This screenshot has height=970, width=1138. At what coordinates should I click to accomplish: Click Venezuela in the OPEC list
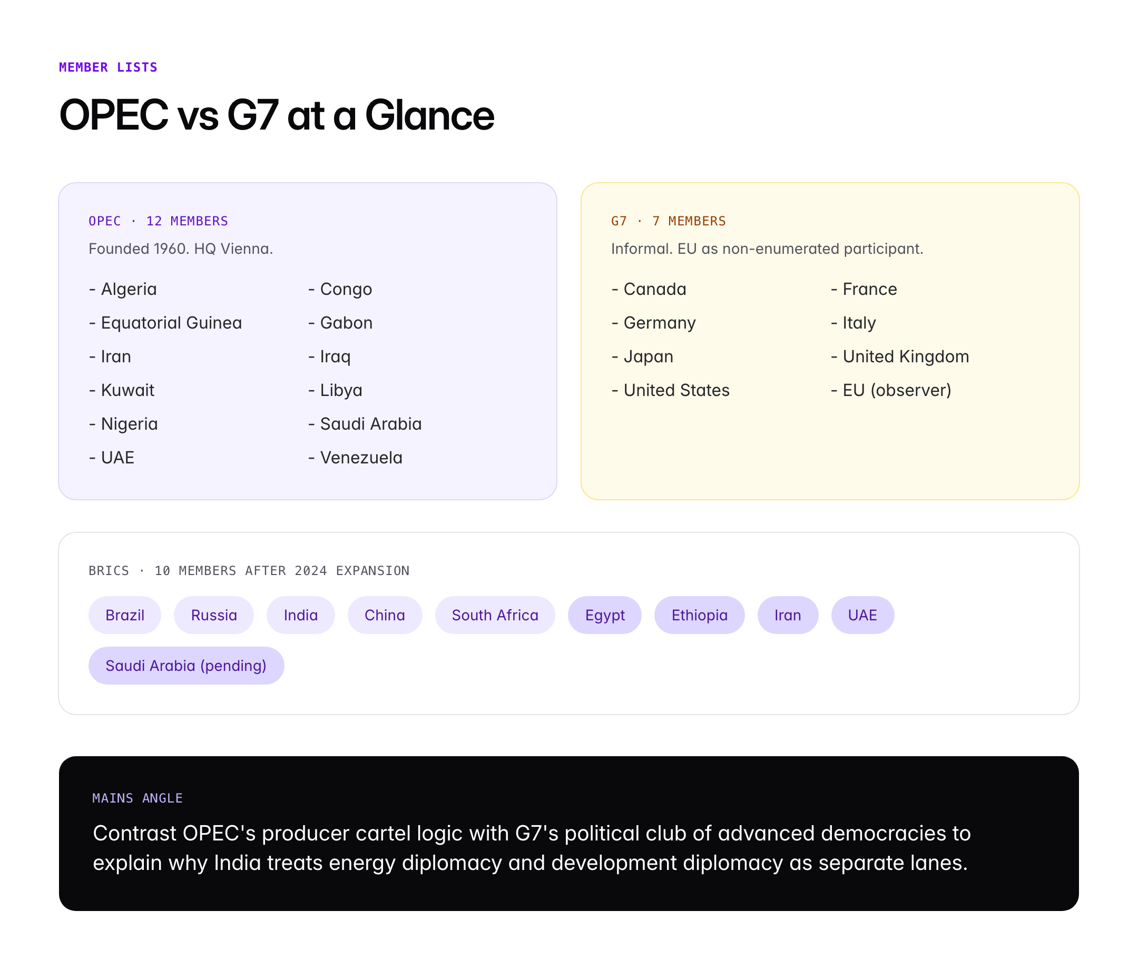coord(361,458)
